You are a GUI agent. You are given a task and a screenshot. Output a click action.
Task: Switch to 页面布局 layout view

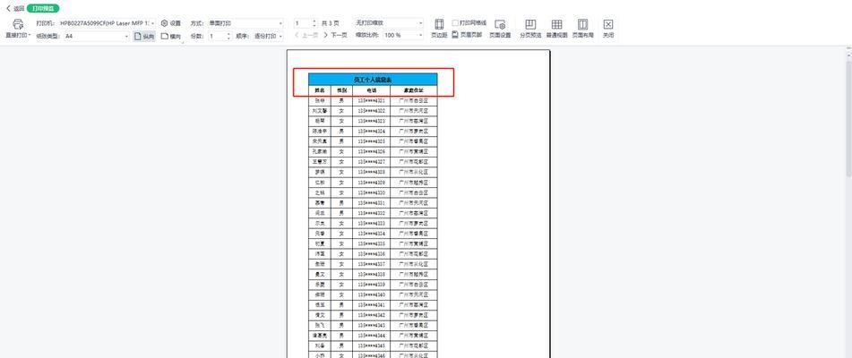click(582, 29)
